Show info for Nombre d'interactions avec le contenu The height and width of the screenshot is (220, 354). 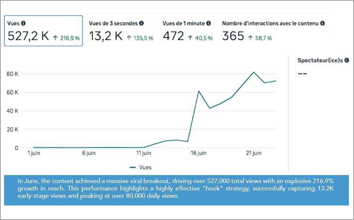tap(323, 23)
